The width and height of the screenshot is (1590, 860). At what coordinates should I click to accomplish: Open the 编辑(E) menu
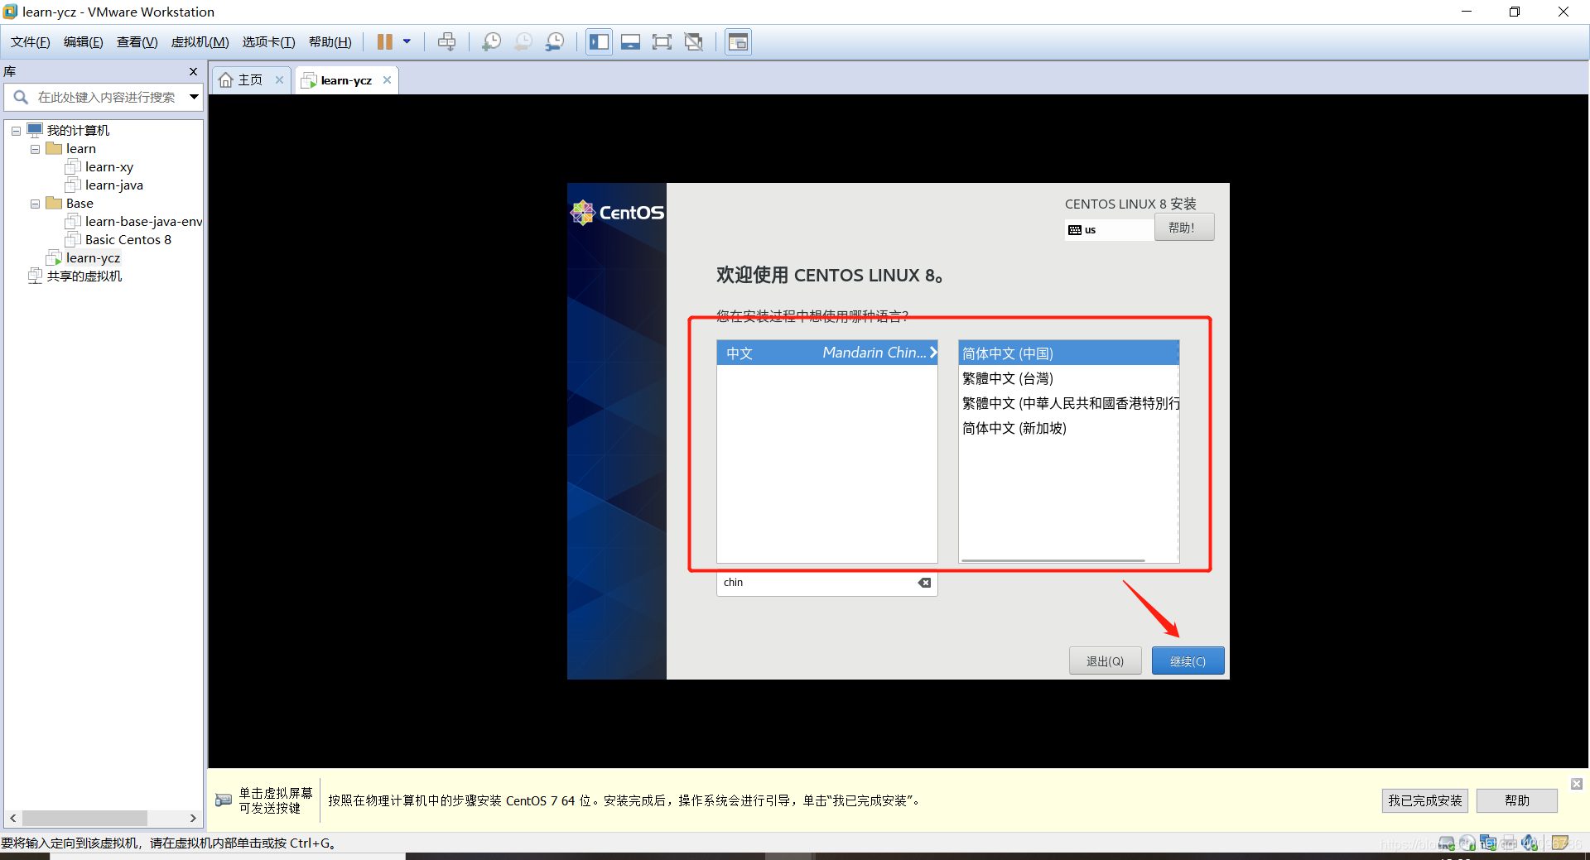coord(84,42)
